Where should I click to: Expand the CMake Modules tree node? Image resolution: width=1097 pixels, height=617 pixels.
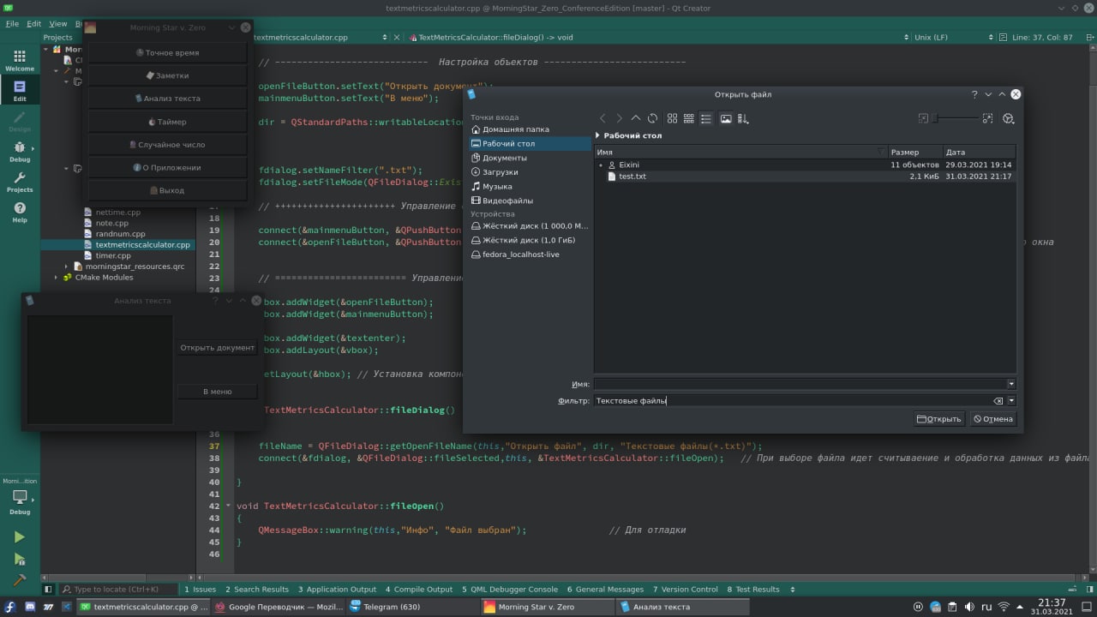(x=57, y=278)
